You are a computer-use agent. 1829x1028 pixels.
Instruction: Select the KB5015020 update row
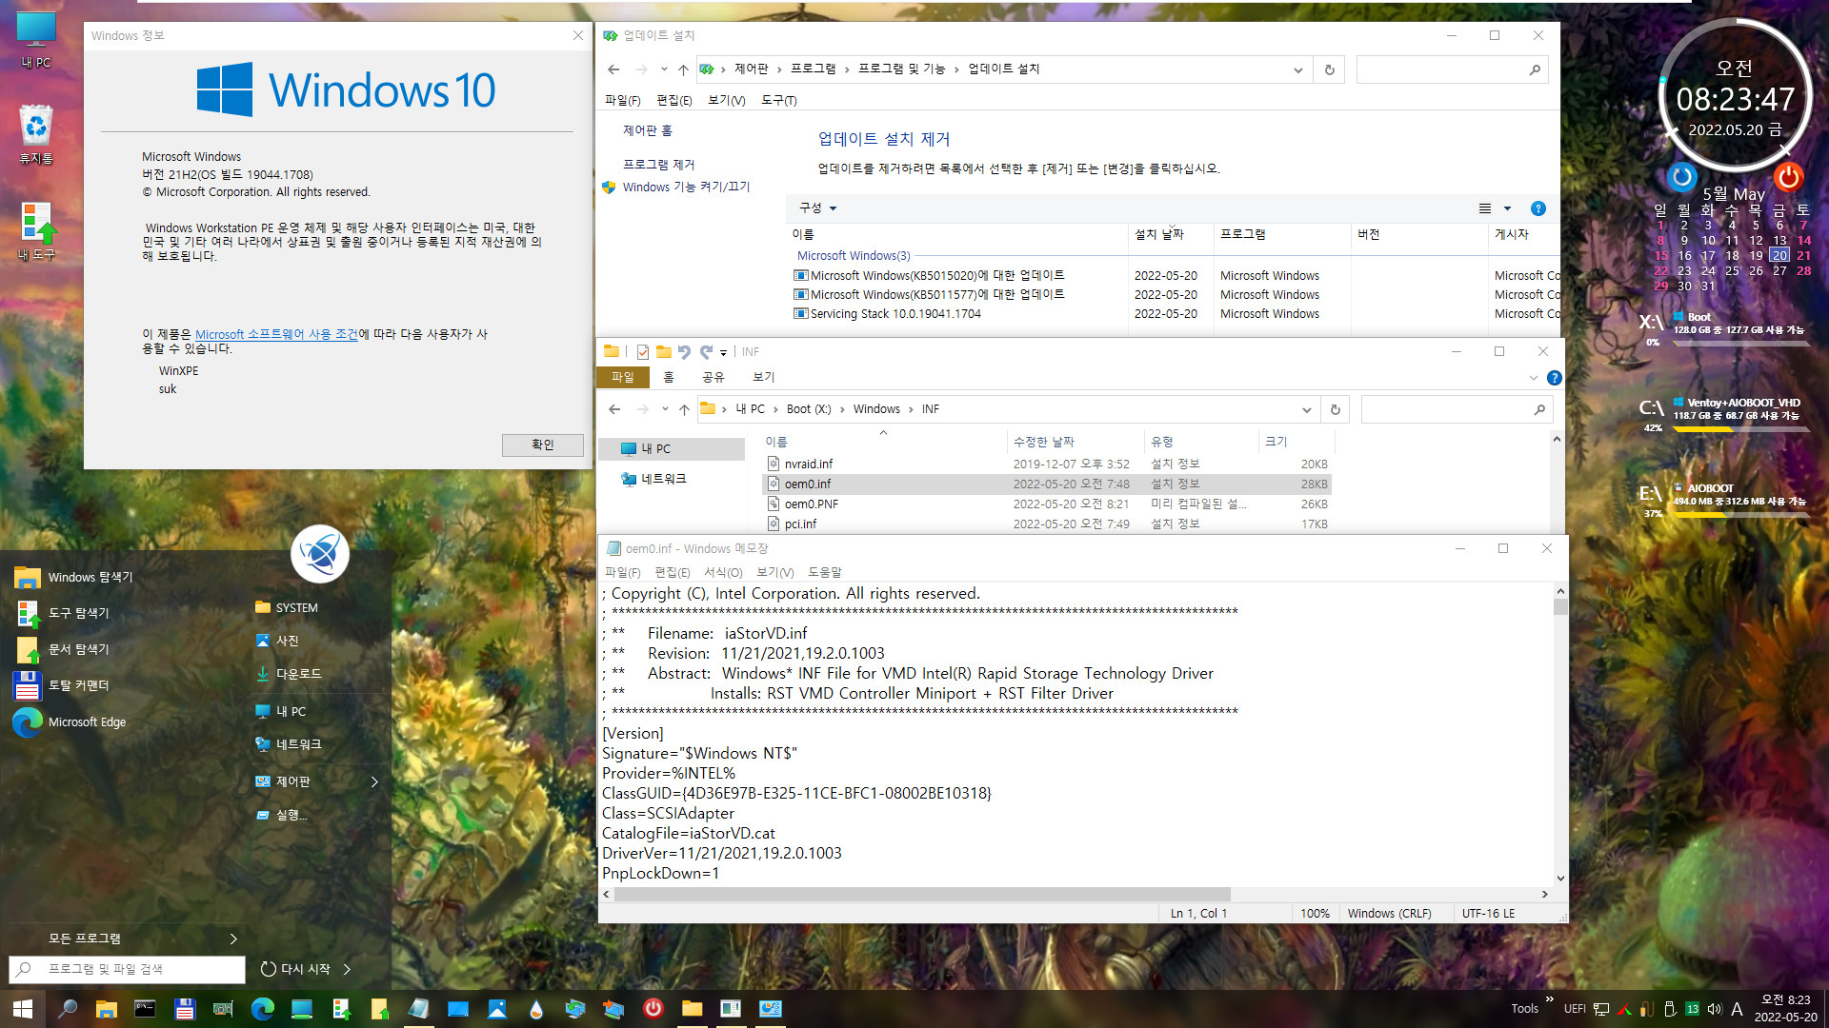point(1177,276)
